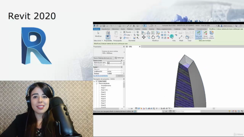The image size is (244, 137).
Task: Close the {3D} view tab
Action: [x=140, y=46]
